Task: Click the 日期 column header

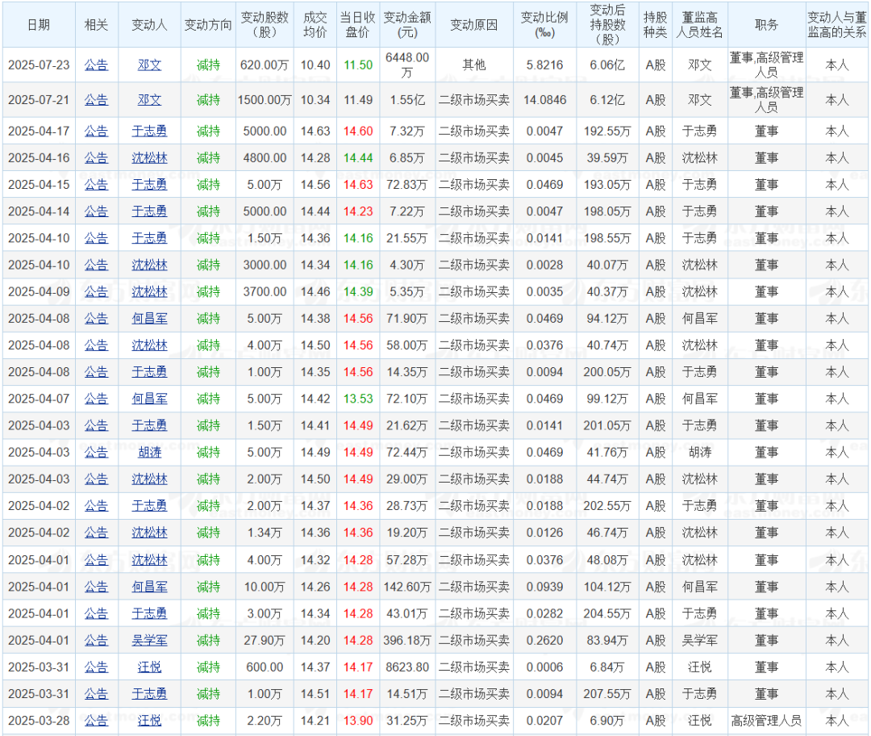Action: [x=38, y=25]
